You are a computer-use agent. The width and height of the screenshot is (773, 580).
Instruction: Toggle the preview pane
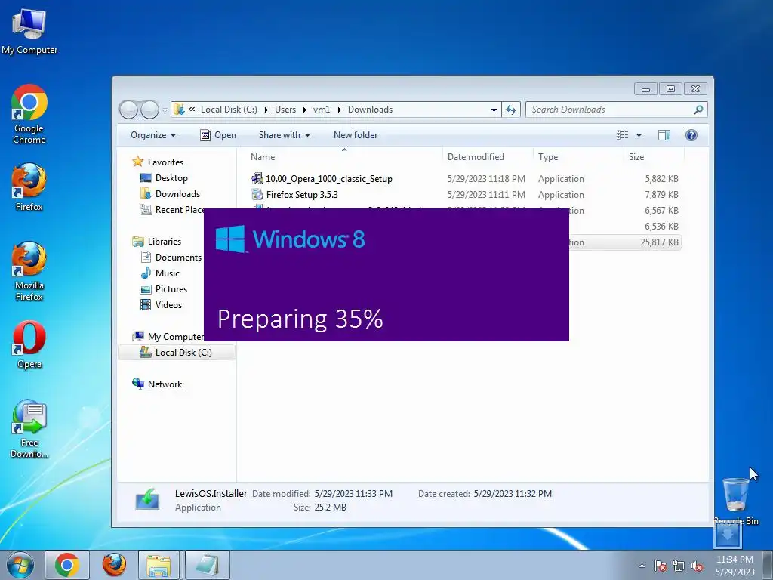664,135
